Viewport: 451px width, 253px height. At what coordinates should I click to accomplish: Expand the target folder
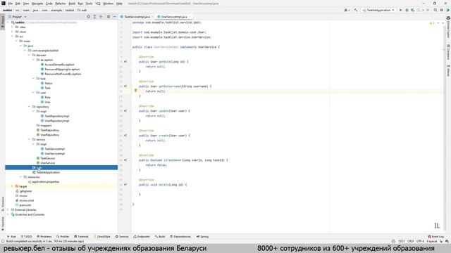click(x=13, y=186)
